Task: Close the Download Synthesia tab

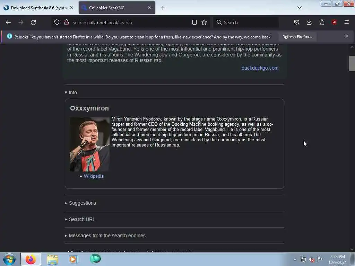Action: coord(72,8)
